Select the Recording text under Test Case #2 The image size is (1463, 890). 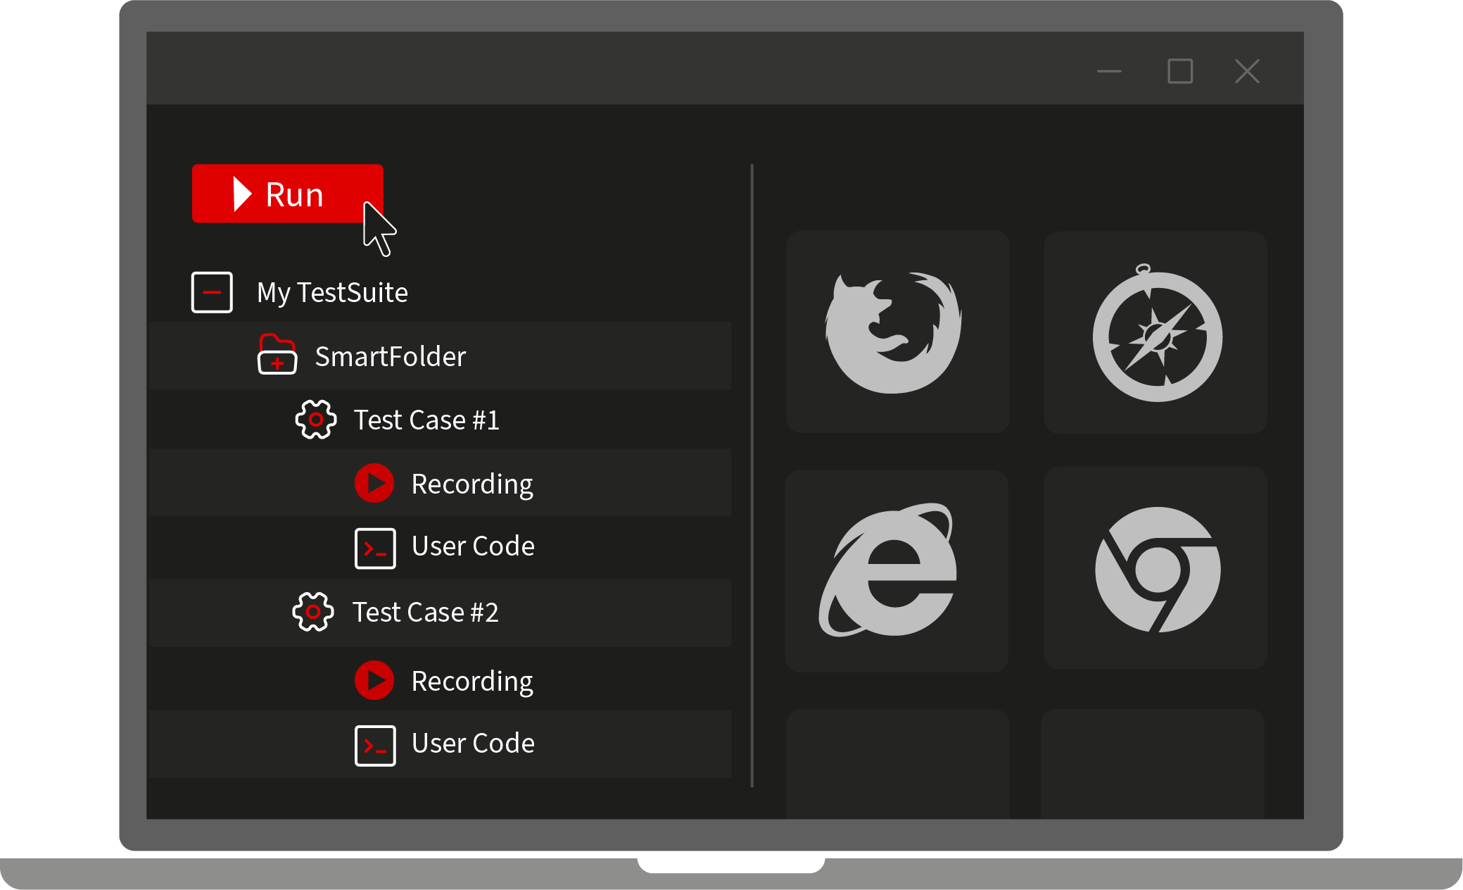[x=472, y=682]
